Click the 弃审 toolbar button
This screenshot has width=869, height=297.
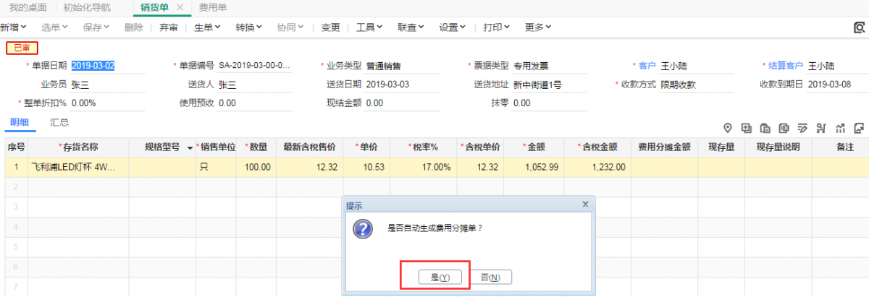point(169,27)
